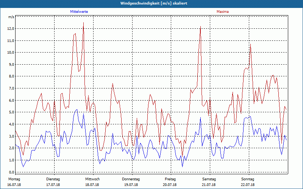Click the date 20.07.18
The height and width of the screenshot is (189, 303).
[170, 185]
